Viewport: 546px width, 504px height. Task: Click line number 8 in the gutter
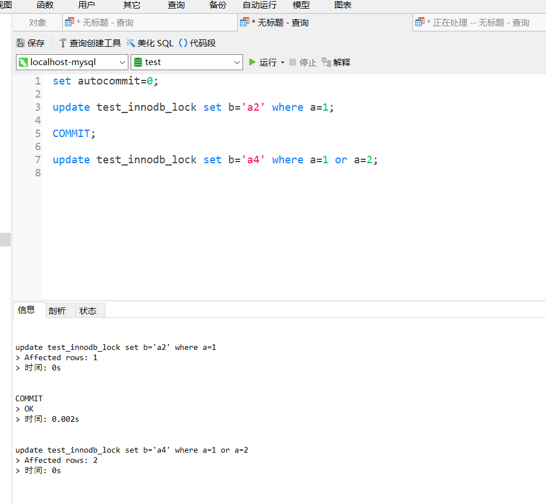[38, 173]
